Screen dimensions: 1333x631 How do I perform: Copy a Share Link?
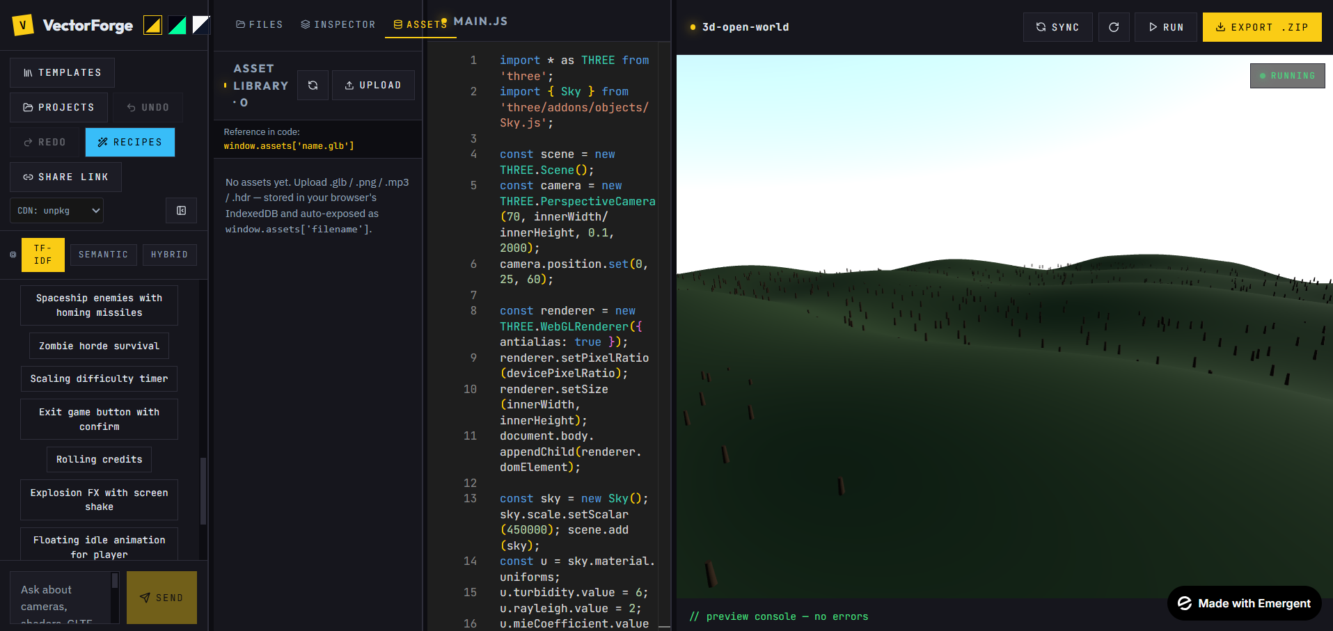[x=65, y=177]
